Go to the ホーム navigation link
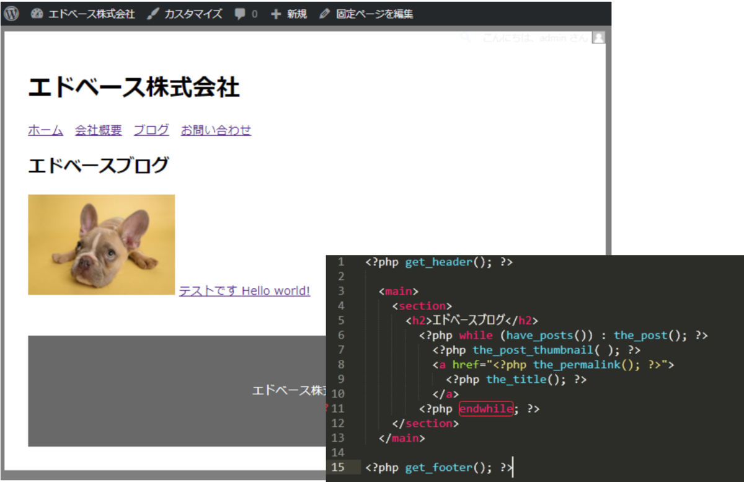Image resolution: width=744 pixels, height=482 pixels. (45, 130)
